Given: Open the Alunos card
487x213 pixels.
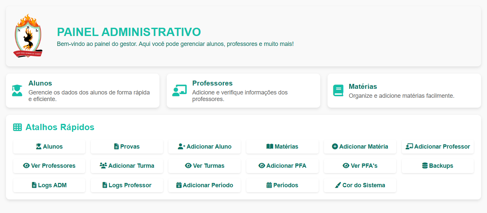Looking at the screenshot, I should pos(83,90).
